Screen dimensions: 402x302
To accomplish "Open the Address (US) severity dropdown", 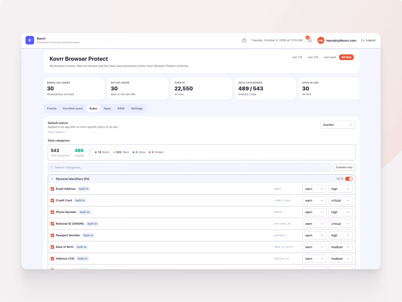I will point(340,259).
